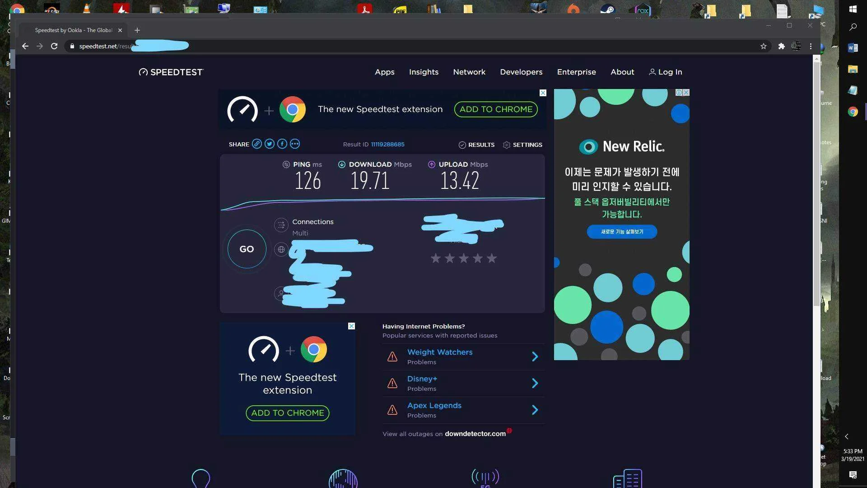Click the Speedtest logo
867x488 pixels.
coord(171,72)
